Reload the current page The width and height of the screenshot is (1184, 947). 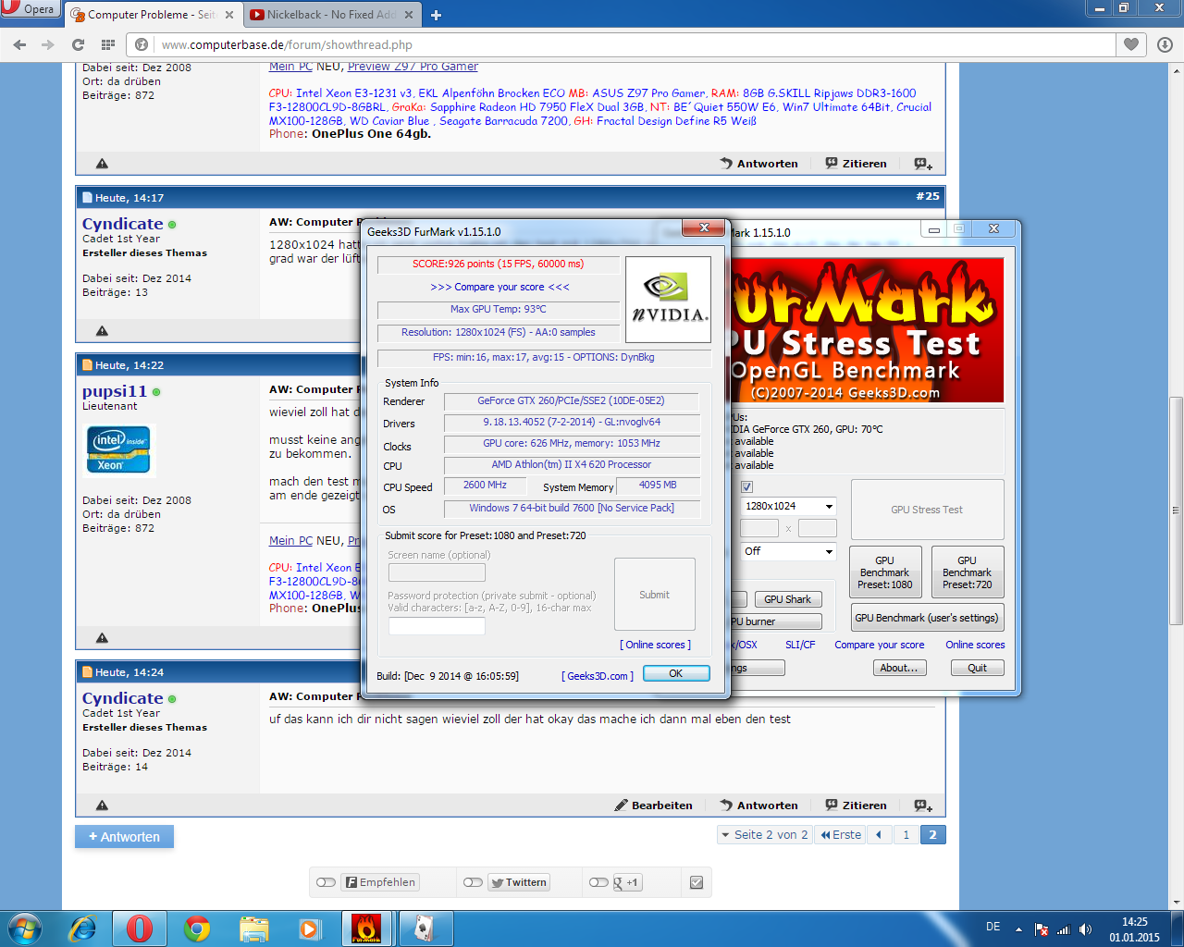79,44
